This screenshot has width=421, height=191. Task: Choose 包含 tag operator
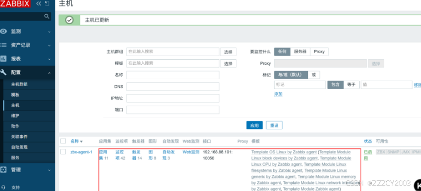pos(335,85)
